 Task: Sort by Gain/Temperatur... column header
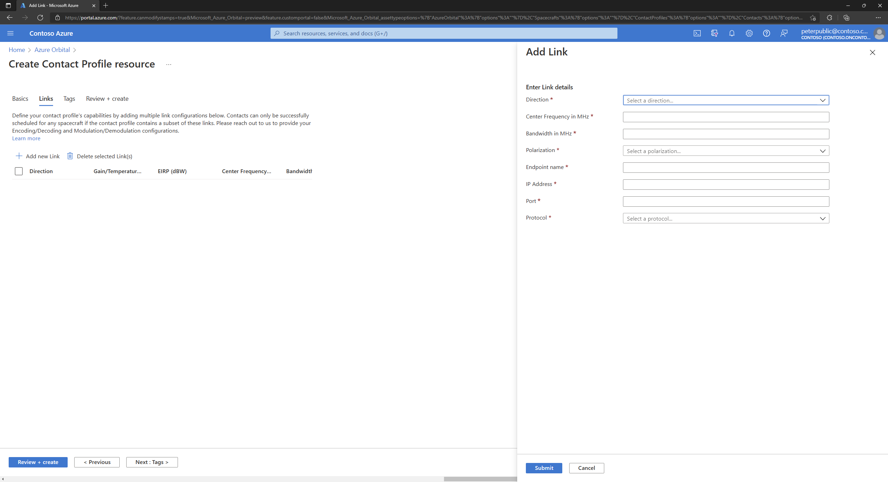117,171
